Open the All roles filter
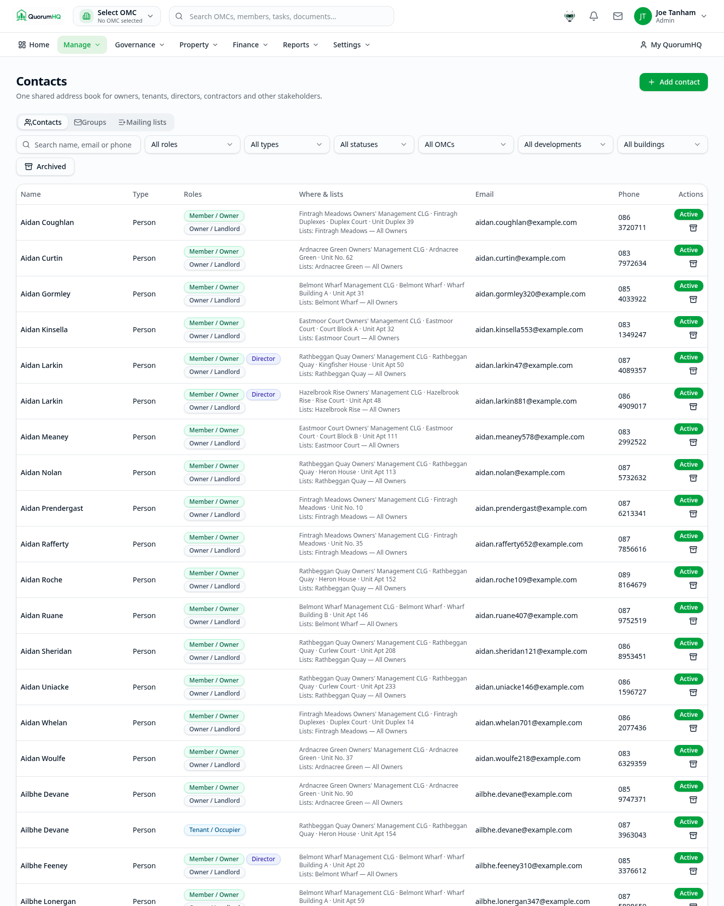 click(x=192, y=144)
